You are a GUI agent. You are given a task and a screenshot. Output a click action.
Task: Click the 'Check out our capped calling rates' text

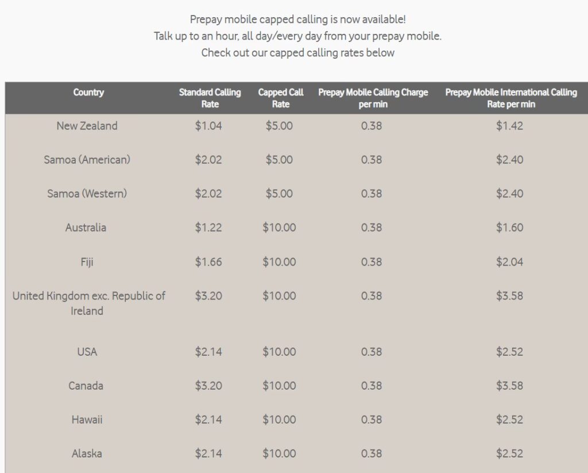[x=297, y=53]
